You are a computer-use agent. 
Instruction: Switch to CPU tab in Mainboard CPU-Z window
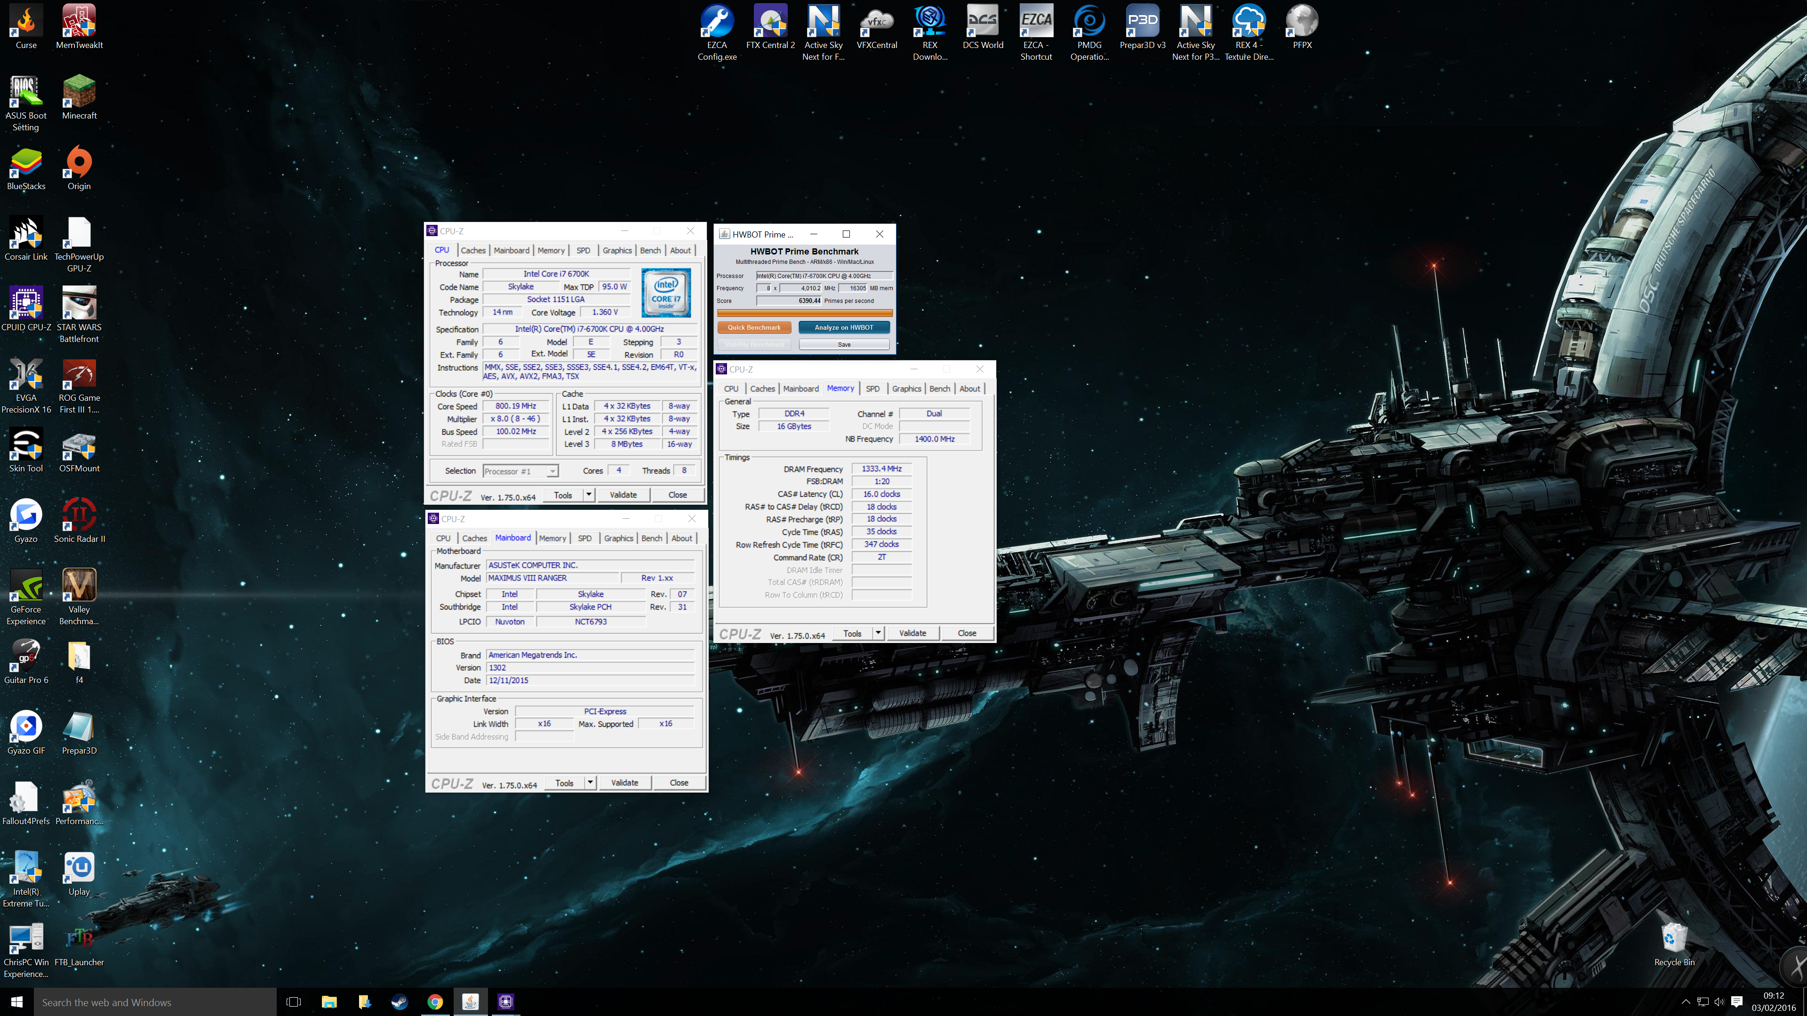pyautogui.click(x=443, y=539)
